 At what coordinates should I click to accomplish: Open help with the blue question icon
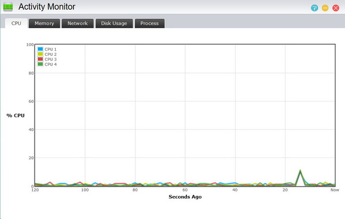click(315, 8)
